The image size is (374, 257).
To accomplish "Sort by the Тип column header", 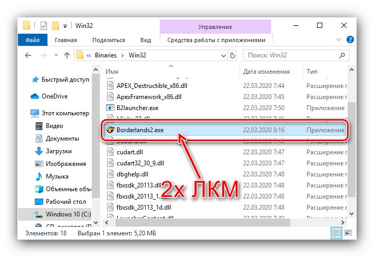I will (312, 72).
